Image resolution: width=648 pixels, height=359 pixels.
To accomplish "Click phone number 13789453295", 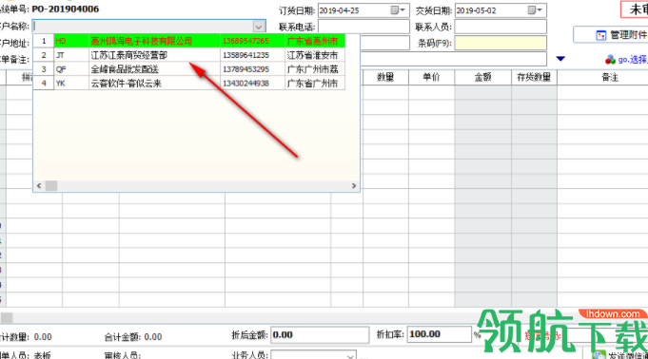I will click(252, 69).
